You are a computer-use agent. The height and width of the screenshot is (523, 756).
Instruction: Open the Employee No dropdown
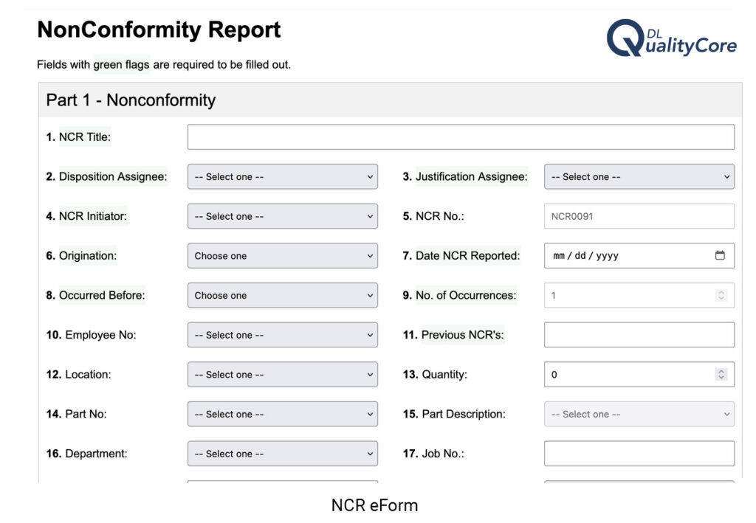click(283, 335)
